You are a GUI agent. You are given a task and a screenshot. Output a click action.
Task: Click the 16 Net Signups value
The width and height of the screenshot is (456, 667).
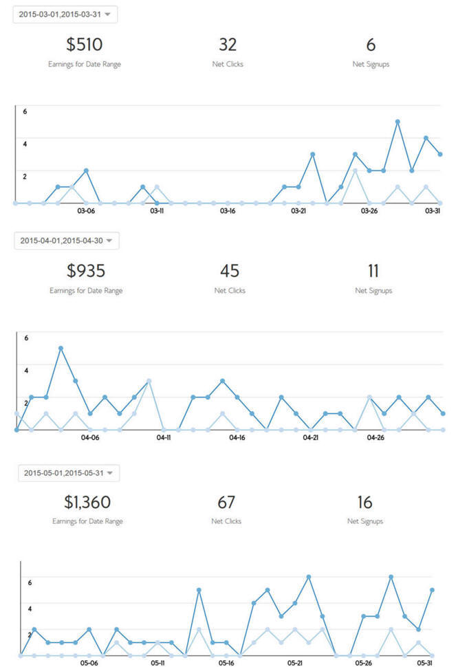click(365, 503)
